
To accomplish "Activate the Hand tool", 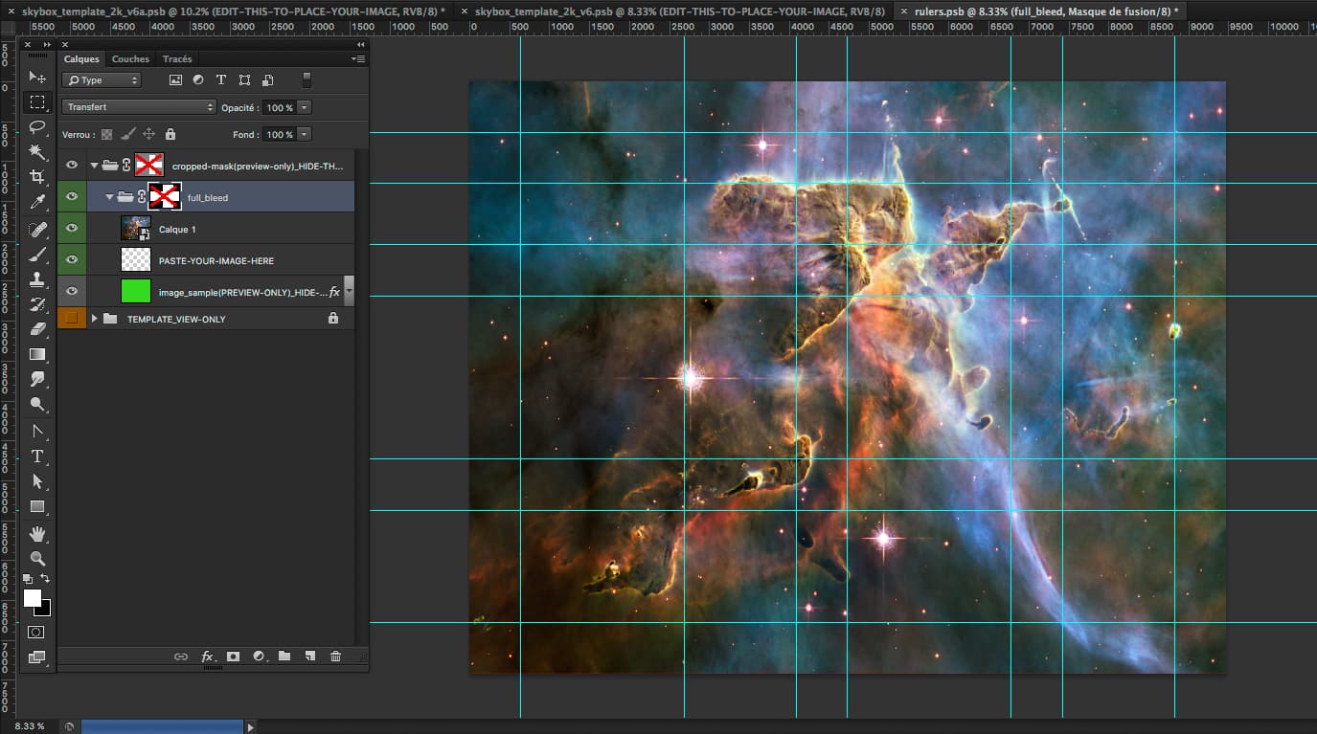I will 37,533.
